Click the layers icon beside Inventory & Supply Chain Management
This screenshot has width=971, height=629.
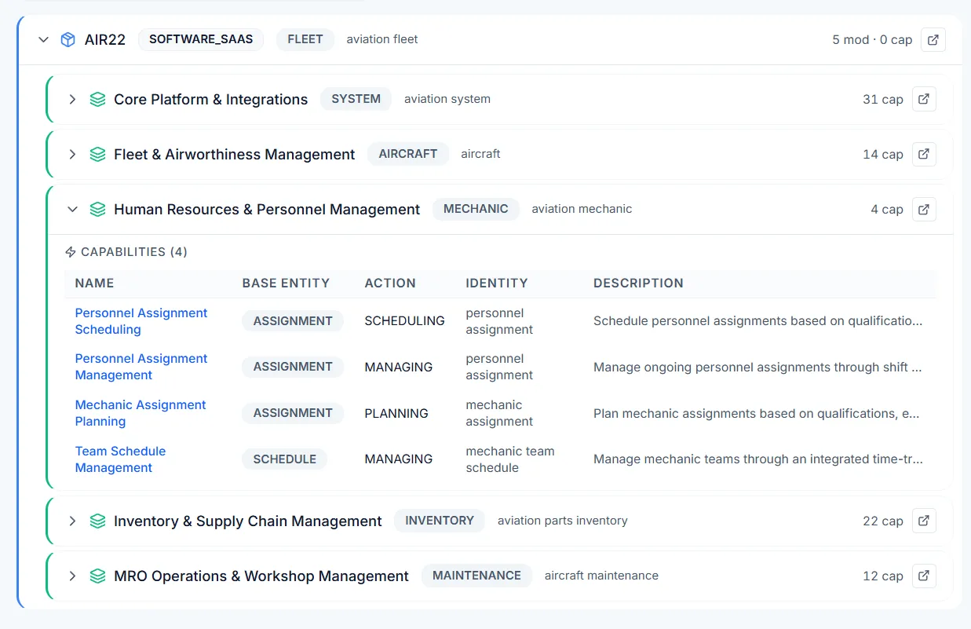[x=97, y=521]
